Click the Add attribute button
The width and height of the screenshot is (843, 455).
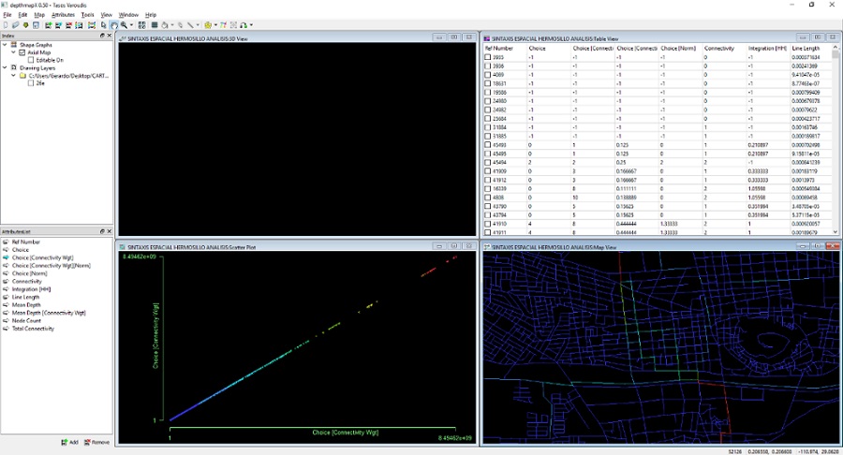point(69,442)
